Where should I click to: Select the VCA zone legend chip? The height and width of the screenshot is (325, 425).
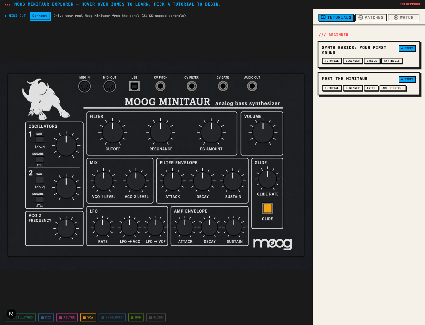pyautogui.click(x=88, y=317)
